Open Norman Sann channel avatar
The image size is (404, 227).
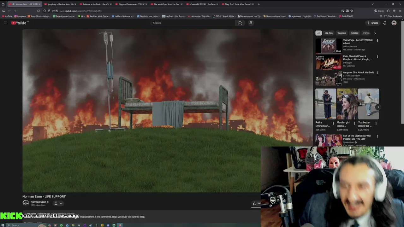tap(26, 203)
